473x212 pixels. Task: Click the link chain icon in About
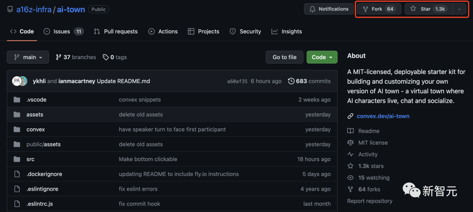tap(350, 116)
